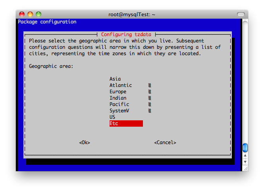264x193 pixels.
Task: Click the red close window button
Action: (x=22, y=14)
